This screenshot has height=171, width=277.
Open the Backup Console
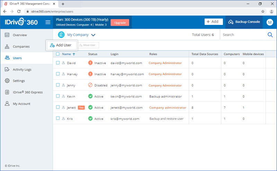coord(244,22)
